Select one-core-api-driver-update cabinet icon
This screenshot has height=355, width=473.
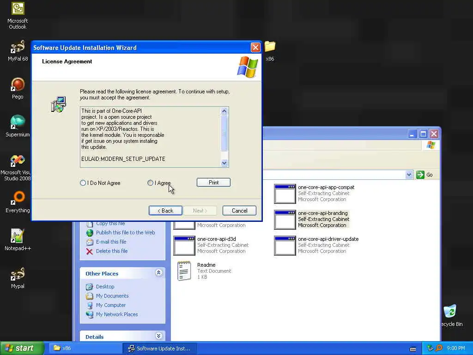click(x=285, y=246)
